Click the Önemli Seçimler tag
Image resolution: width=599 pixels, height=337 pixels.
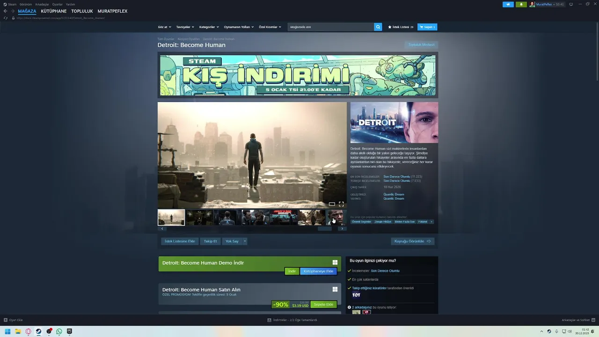[x=361, y=222]
